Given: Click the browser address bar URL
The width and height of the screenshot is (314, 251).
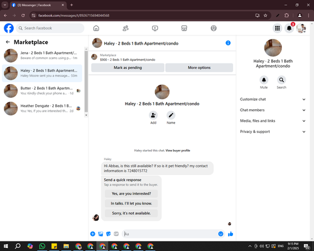Looking at the screenshot, I should (x=73, y=16).
